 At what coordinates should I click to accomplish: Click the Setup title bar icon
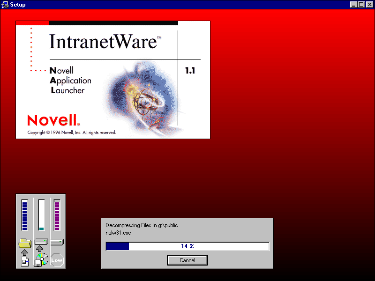[5, 5]
